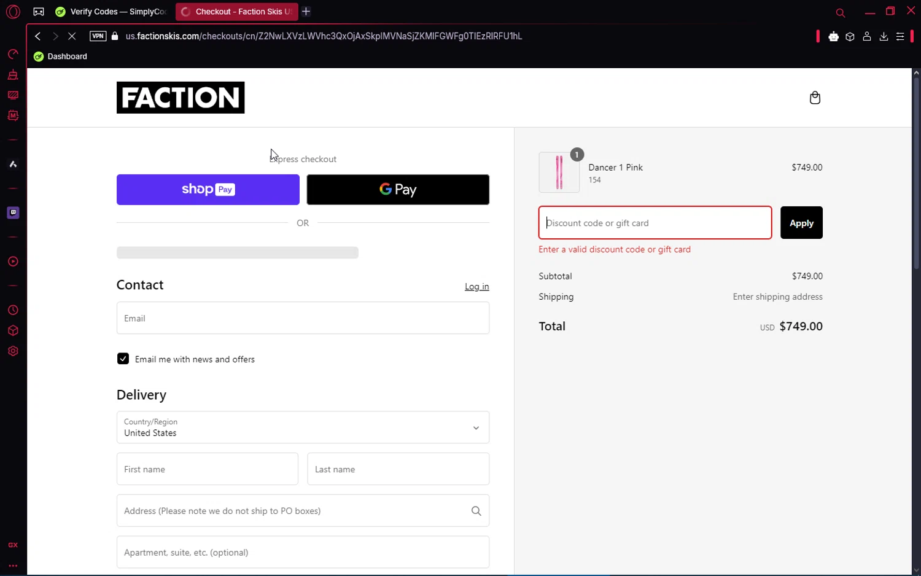The image size is (921, 576).
Task: Click the page vertical scrollbar
Action: 916,172
